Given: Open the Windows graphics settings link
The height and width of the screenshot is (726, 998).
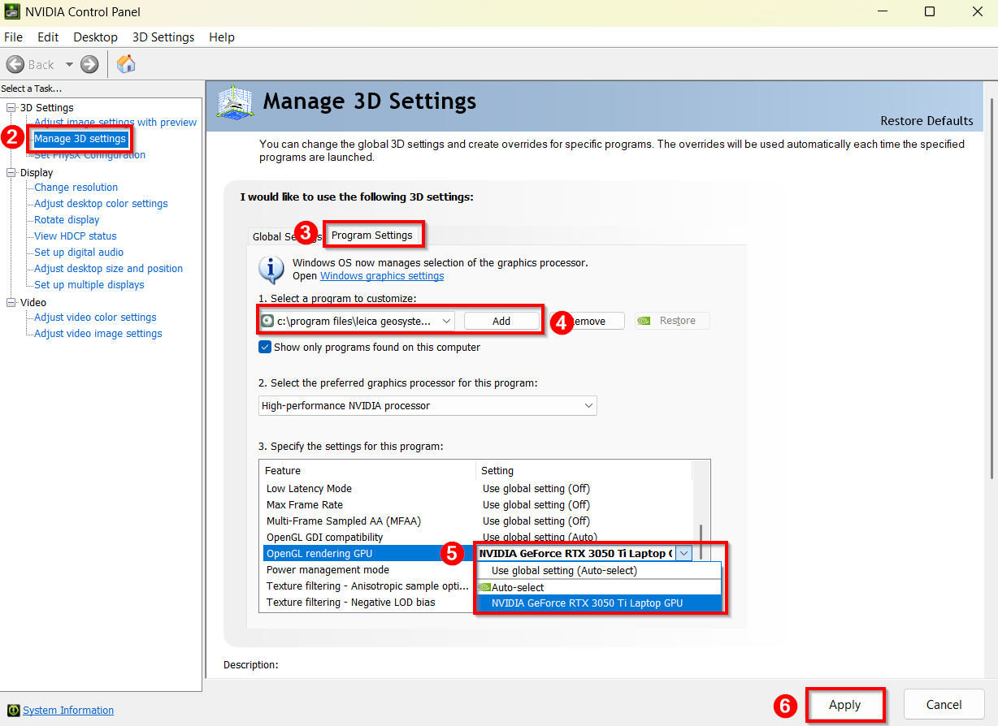Looking at the screenshot, I should 382,276.
